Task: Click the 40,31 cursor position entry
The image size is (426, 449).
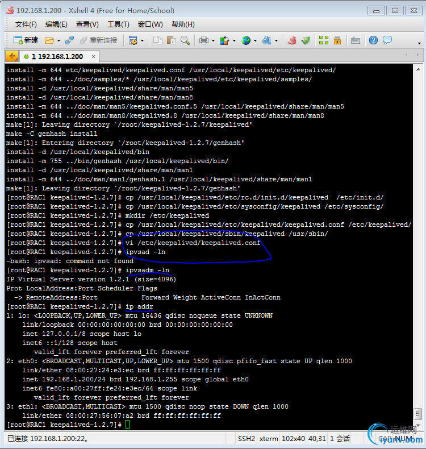Action: tap(317, 438)
